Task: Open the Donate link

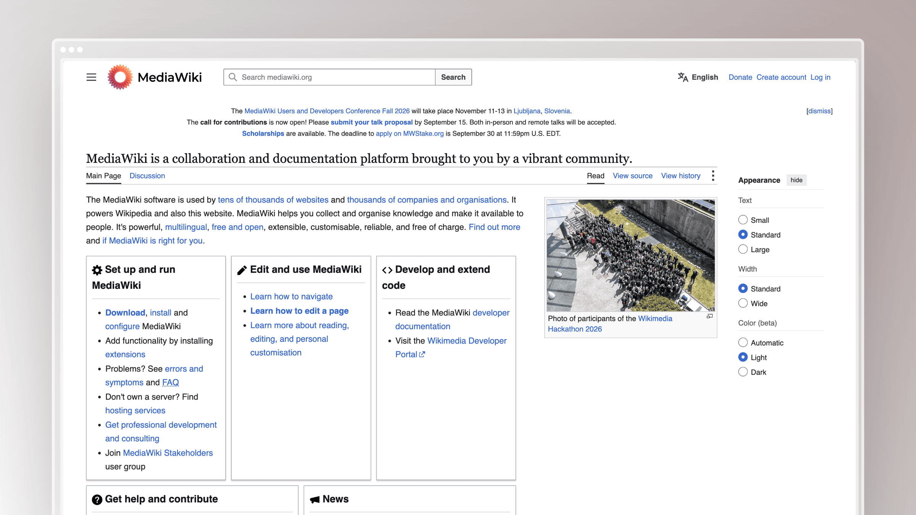Action: pos(740,77)
